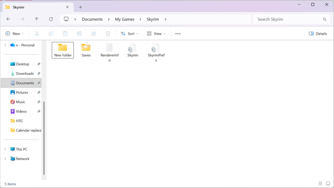Viewport: 334px width, 188px height.
Task: Navigate to My Games in breadcrumb
Action: click(x=124, y=19)
